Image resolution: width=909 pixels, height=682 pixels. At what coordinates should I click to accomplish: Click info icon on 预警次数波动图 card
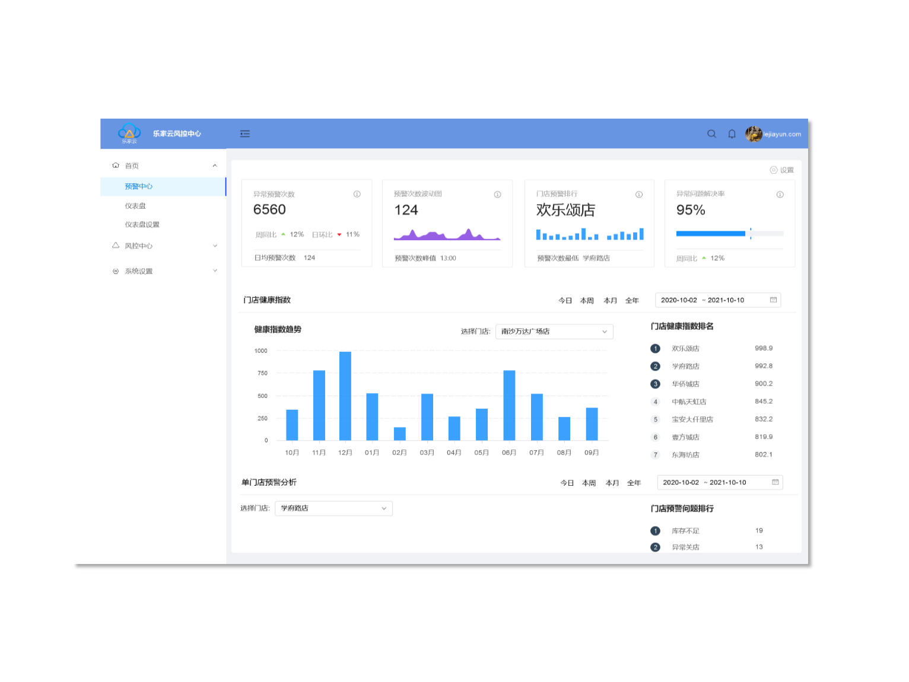click(x=497, y=195)
